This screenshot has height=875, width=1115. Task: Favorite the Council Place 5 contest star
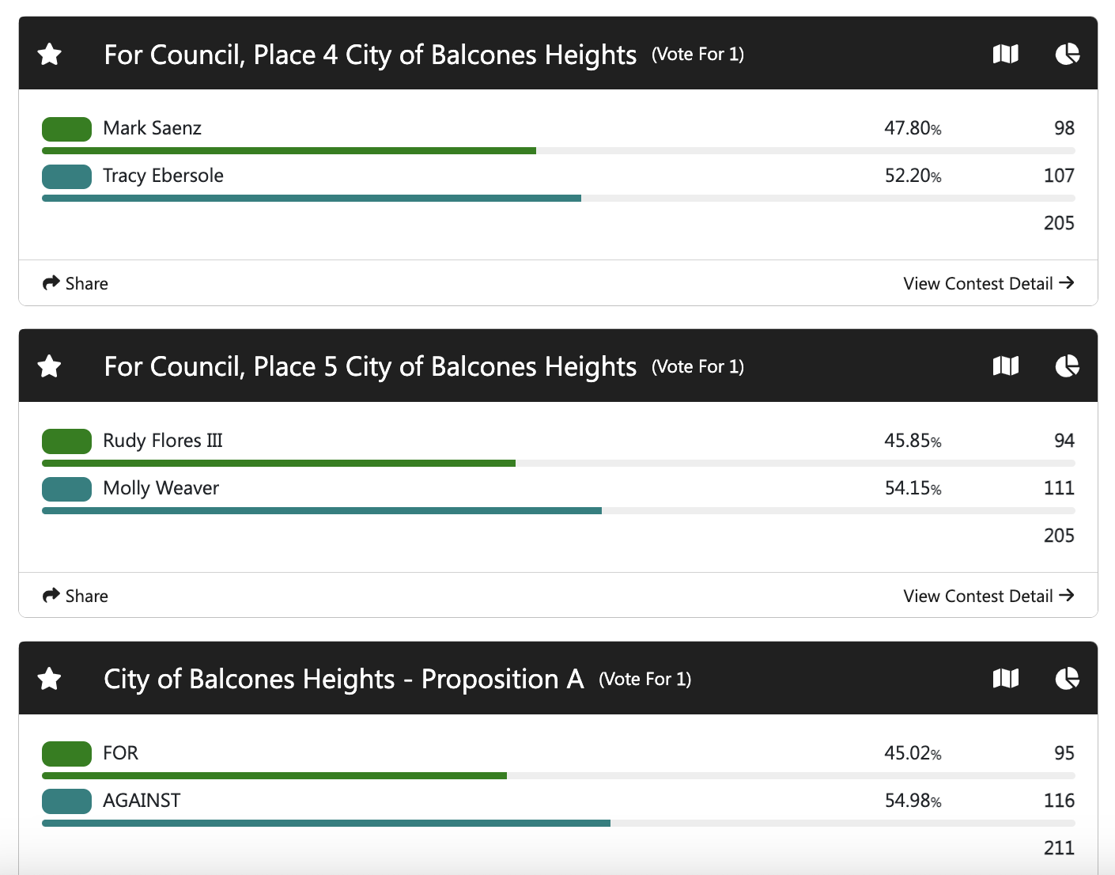point(50,366)
